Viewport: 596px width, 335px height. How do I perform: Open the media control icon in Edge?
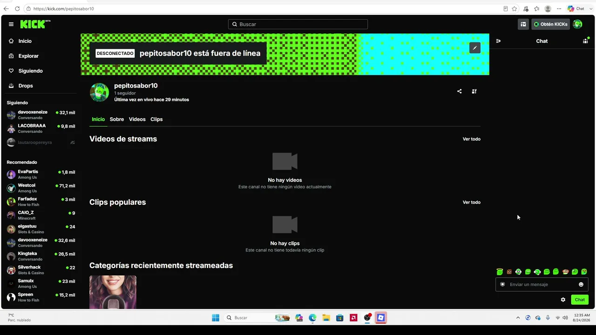click(526, 8)
